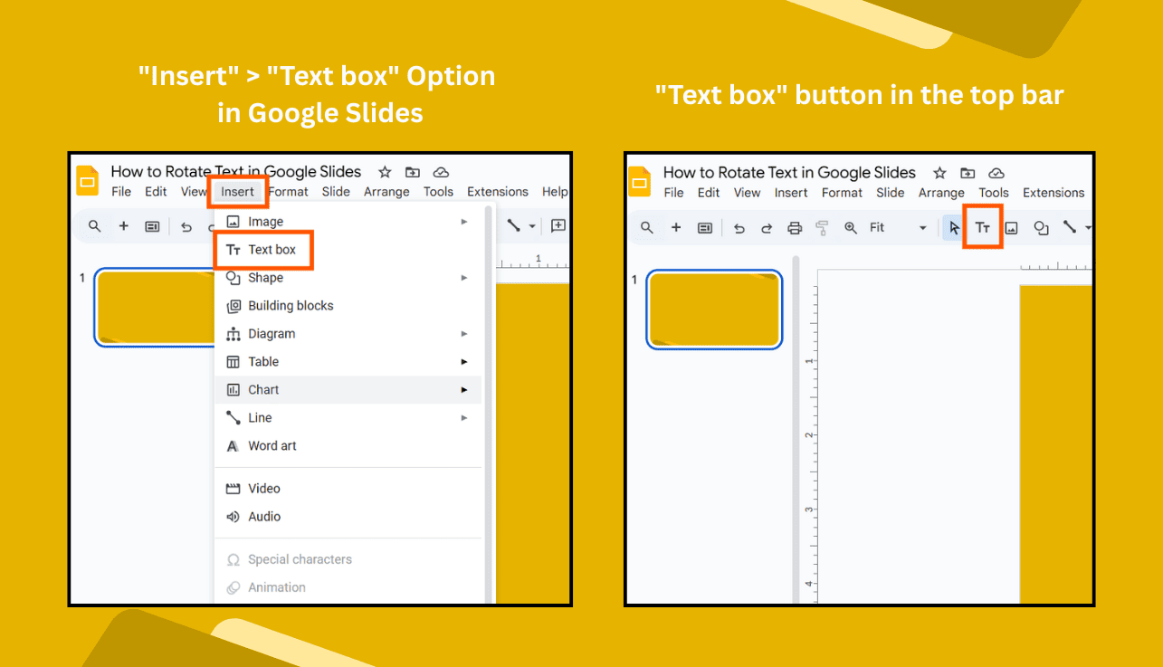Select the Text box tool on the toolbar
The width and height of the screenshot is (1163, 667).
point(982,227)
